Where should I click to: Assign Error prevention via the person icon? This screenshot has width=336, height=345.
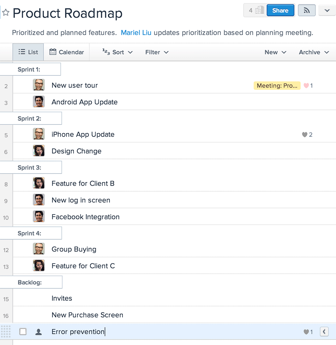[39, 332]
